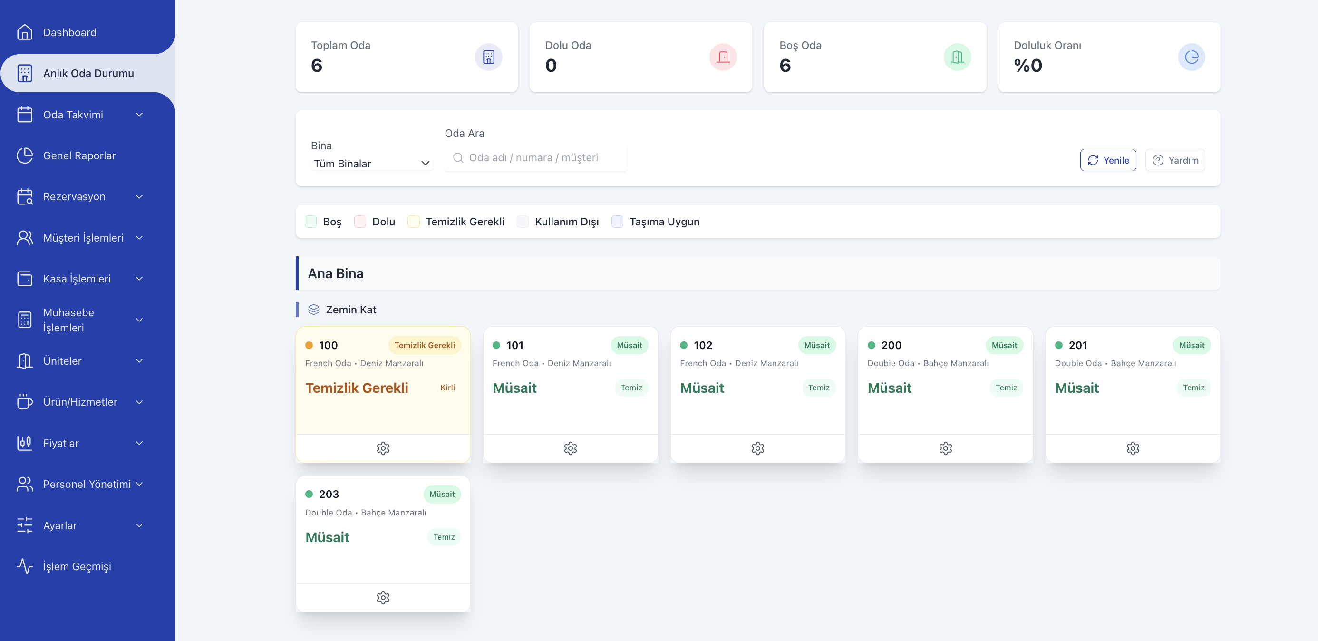Expand the Rezervasyon sidebar menu
The width and height of the screenshot is (1318, 641).
79,196
